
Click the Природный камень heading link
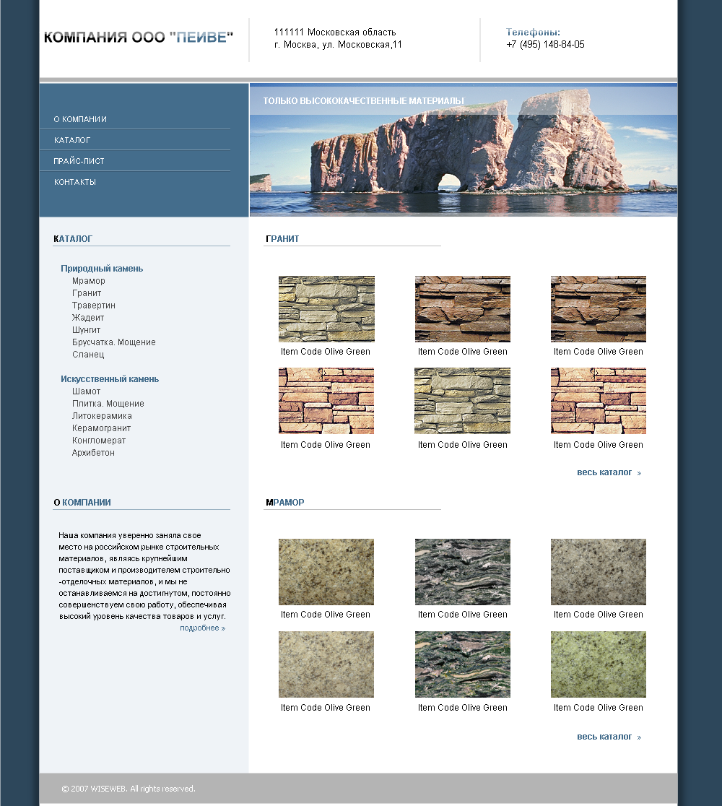[x=102, y=269]
